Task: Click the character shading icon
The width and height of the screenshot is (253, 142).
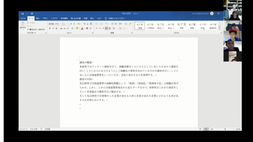Action: (x=87, y=28)
